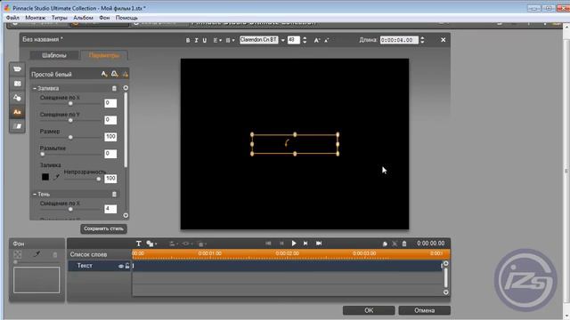Viewport: 570px width, 320px height.
Task: Start playback with the Play button
Action: point(294,243)
